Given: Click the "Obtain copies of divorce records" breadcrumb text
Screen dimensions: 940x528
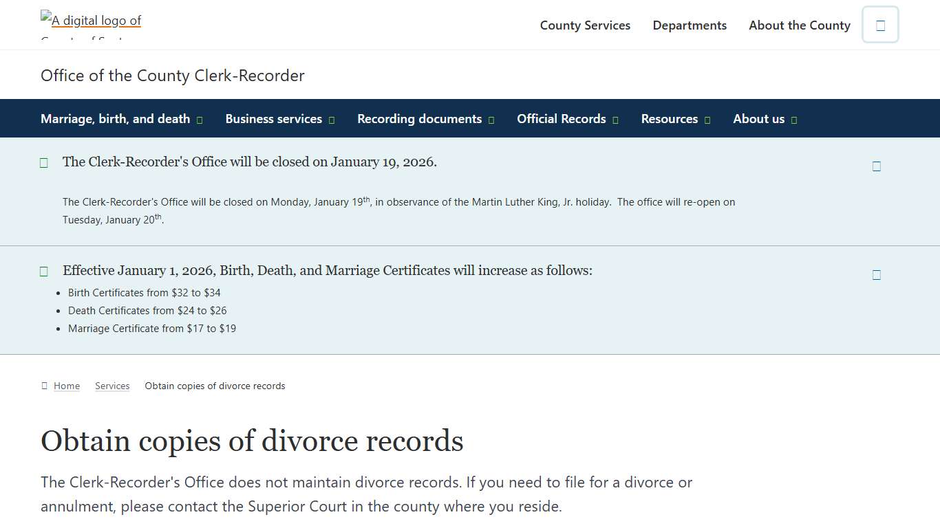Looking at the screenshot, I should click(215, 386).
